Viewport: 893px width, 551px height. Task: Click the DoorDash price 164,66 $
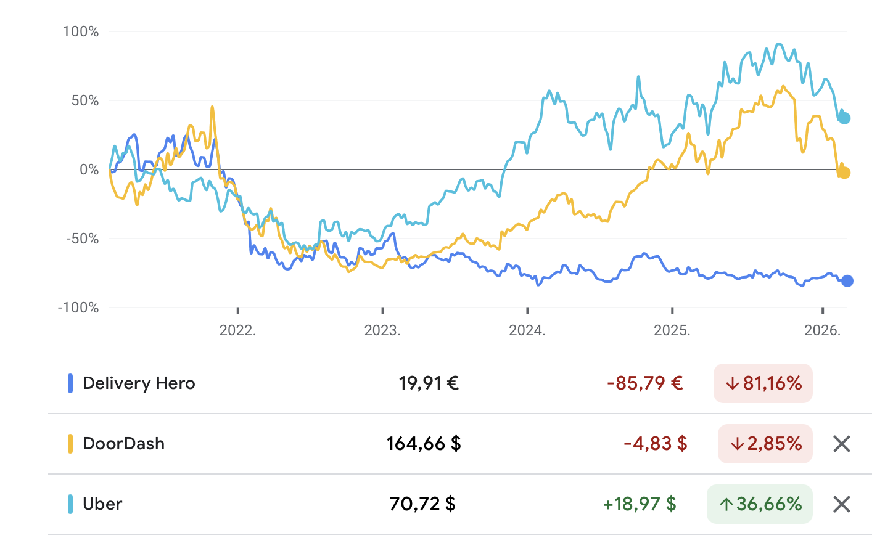[x=424, y=444]
